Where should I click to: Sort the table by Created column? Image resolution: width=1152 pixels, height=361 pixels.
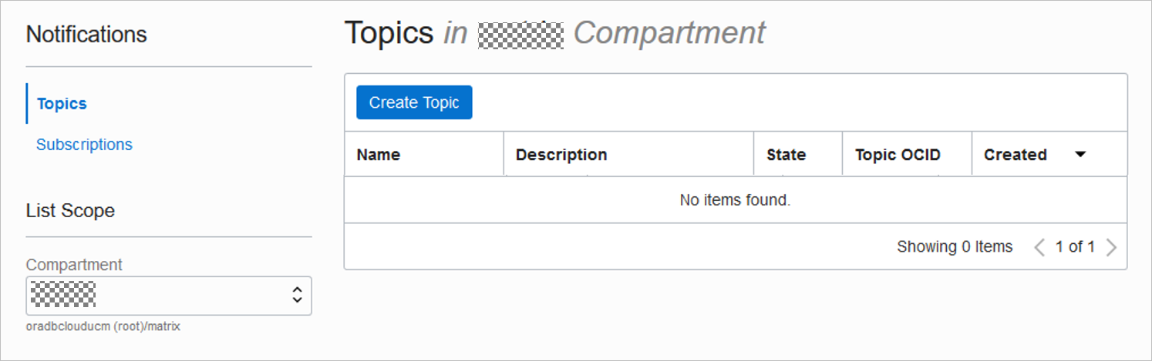click(x=1015, y=155)
